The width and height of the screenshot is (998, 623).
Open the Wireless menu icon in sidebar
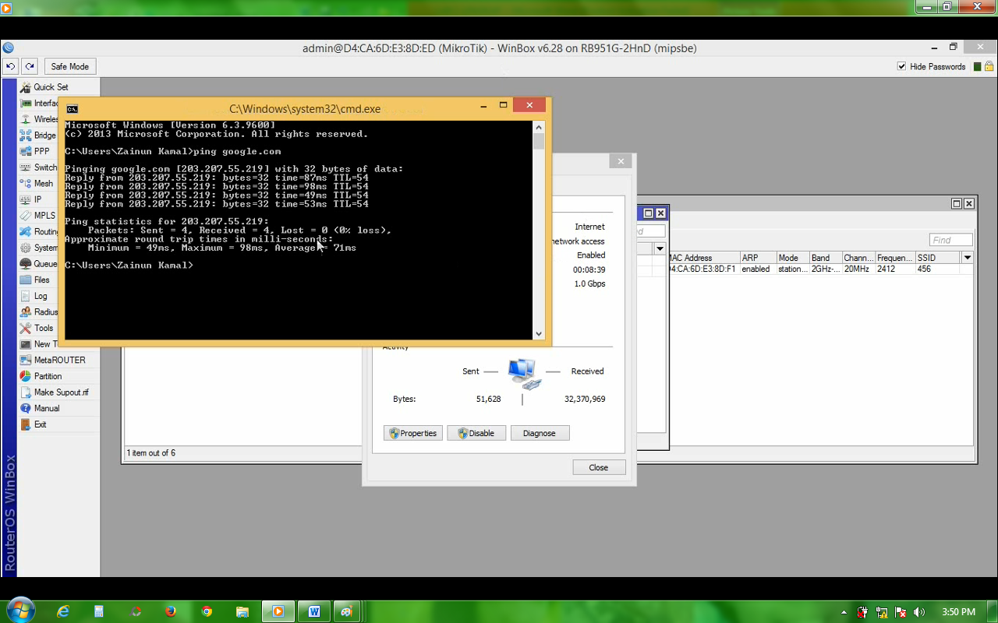[x=26, y=119]
